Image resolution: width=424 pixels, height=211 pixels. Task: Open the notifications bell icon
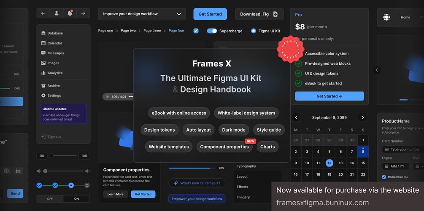tap(70, 13)
